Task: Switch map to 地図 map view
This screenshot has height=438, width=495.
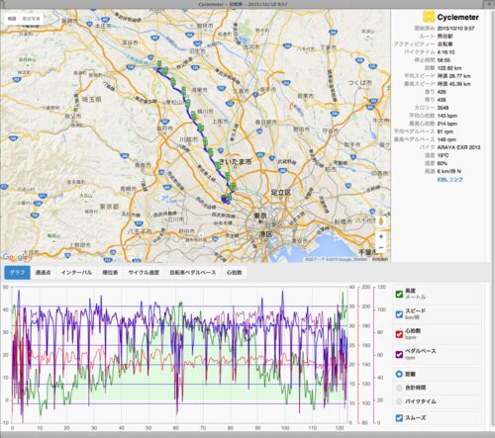Action: click(x=12, y=19)
